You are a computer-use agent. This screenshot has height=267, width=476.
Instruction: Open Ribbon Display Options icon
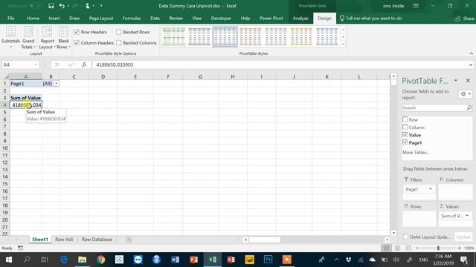click(x=416, y=6)
